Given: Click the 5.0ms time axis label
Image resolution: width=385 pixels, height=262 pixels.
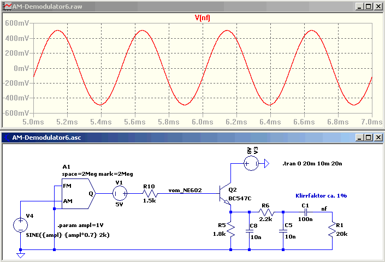Looking at the screenshot, I should tap(33, 122).
